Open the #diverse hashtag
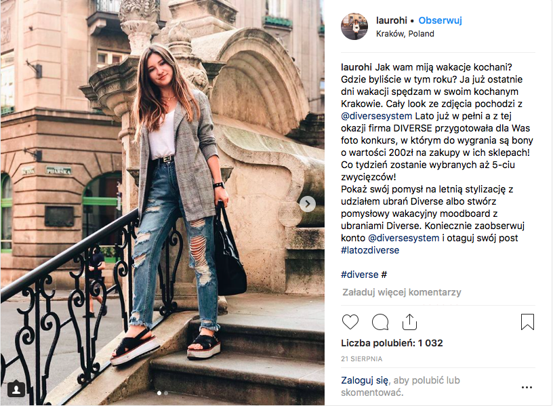 pos(360,275)
